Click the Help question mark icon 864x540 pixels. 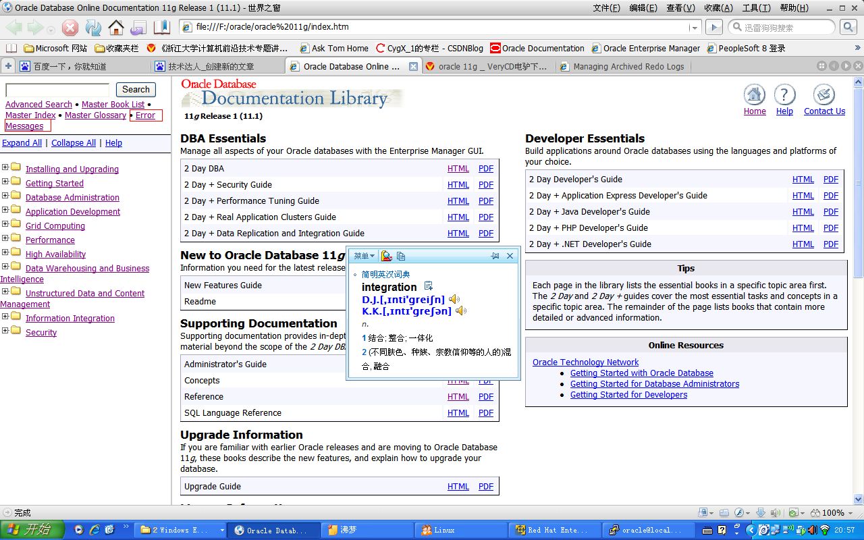[784, 94]
